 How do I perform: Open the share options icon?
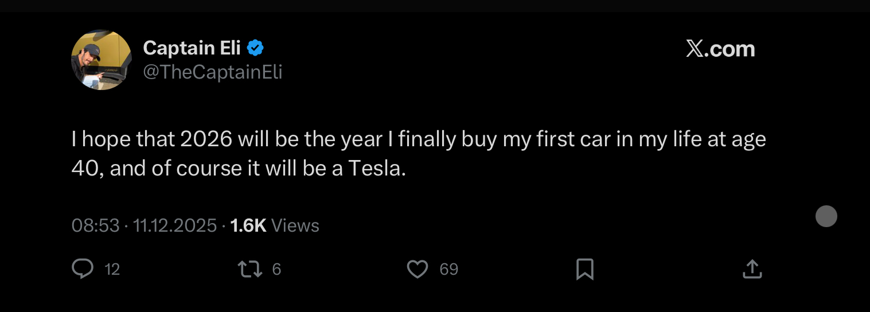752,268
